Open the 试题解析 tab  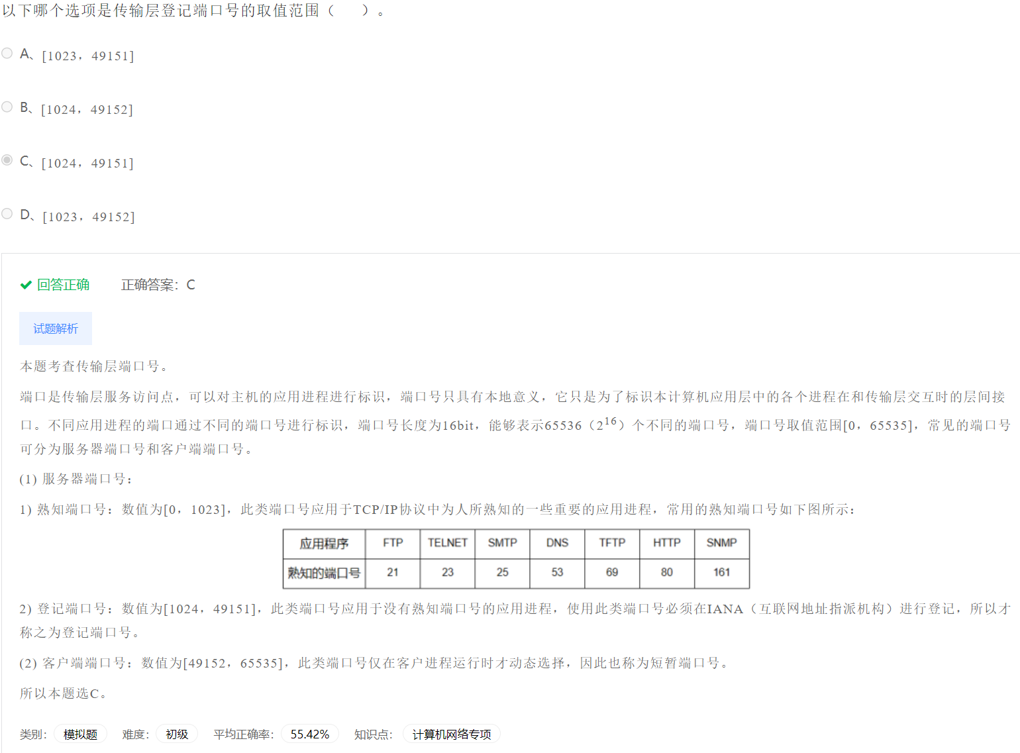(56, 328)
